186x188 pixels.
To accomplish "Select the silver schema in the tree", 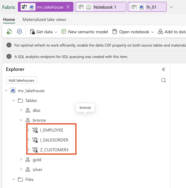I will (x=37, y=170).
